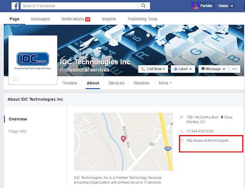Viewport: 245px width, 188px height.
Task: Click Save next to the address
Action: (x=228, y=117)
